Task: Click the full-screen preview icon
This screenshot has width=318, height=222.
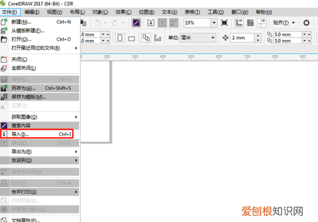Action: click(x=224, y=23)
